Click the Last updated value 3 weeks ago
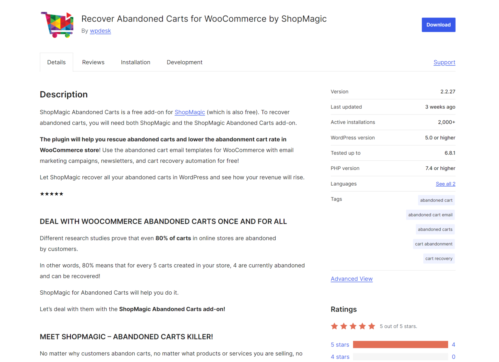Image resolution: width=499 pixels, height=362 pixels. click(x=440, y=107)
